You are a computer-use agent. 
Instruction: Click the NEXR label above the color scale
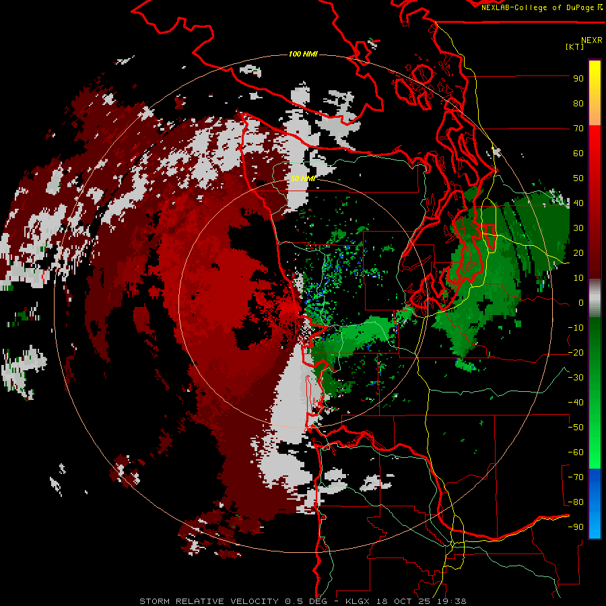591,40
